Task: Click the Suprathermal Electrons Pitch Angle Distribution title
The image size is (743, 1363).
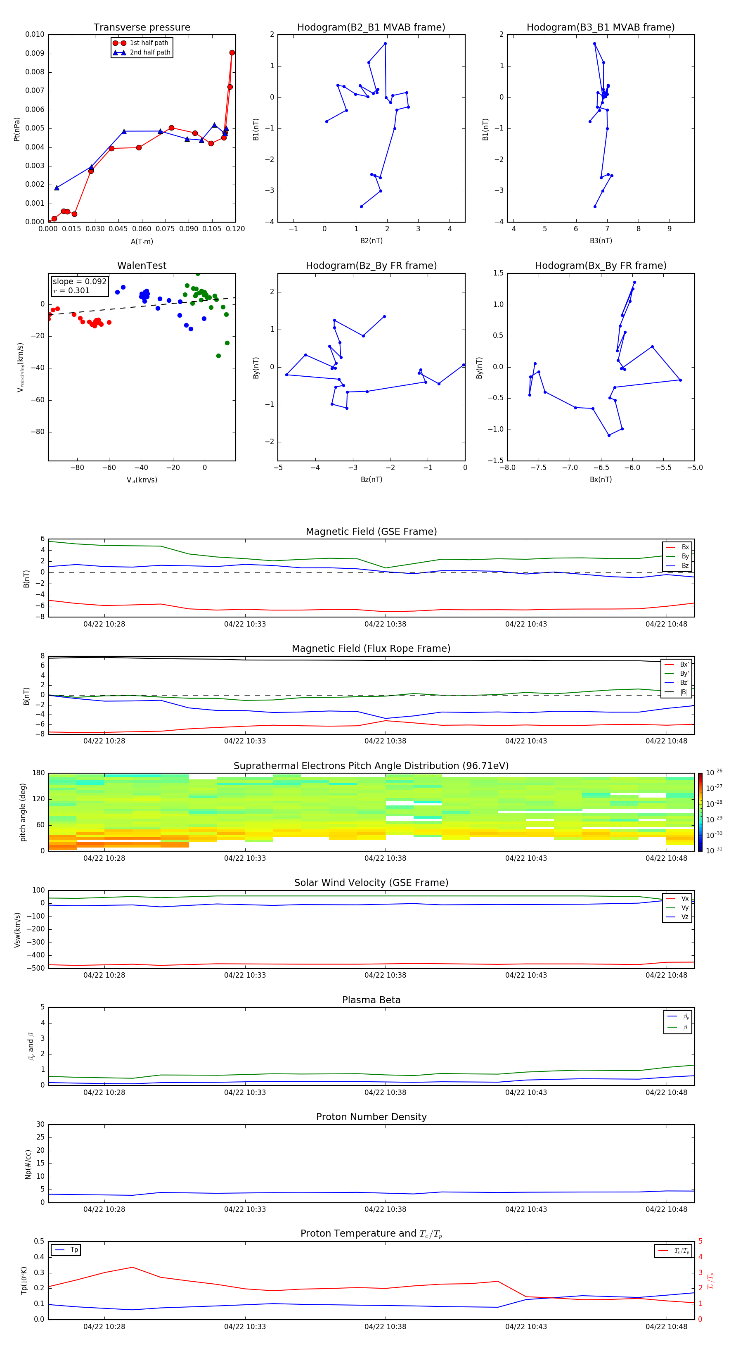Action: [371, 766]
